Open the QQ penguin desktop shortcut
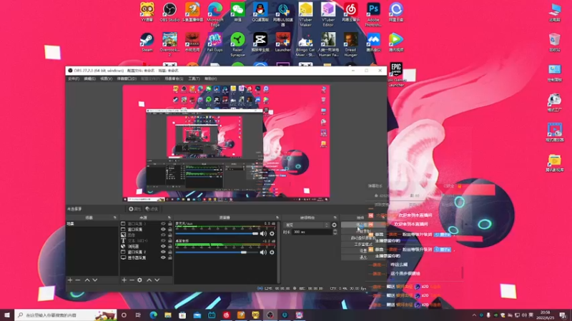Image resolution: width=572 pixels, height=321 pixels. [260, 12]
